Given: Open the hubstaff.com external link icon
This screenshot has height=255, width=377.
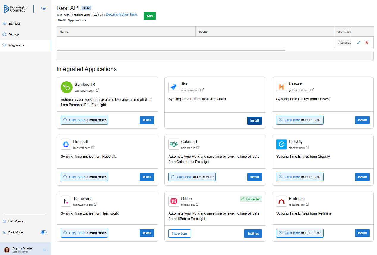Looking at the screenshot, I should click(x=93, y=147).
